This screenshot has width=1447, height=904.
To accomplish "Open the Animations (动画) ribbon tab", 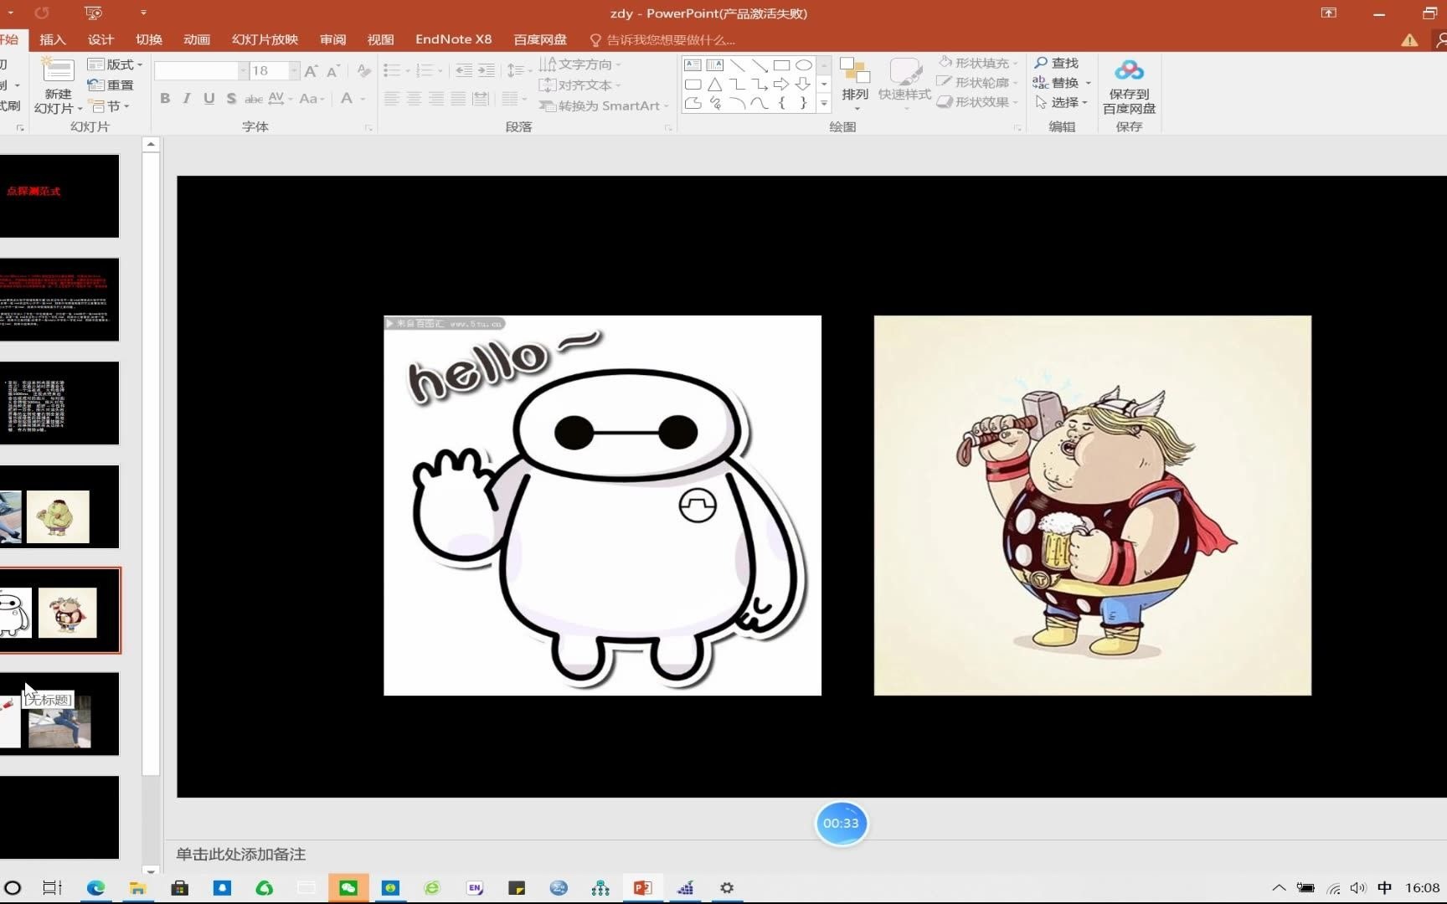I will (197, 39).
